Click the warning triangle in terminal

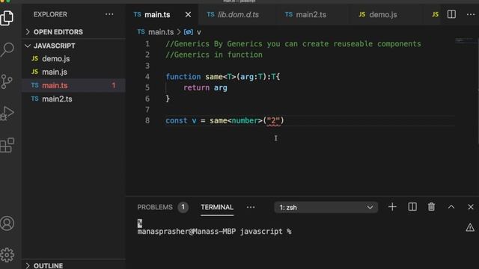click(470, 227)
